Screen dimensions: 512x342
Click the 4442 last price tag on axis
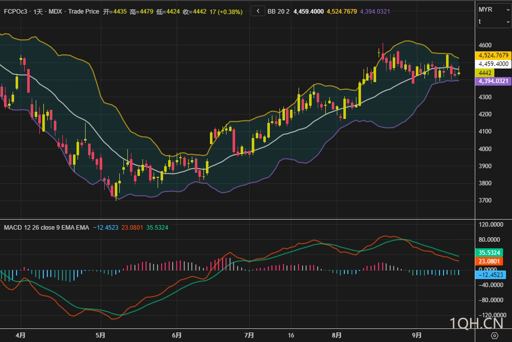click(486, 73)
